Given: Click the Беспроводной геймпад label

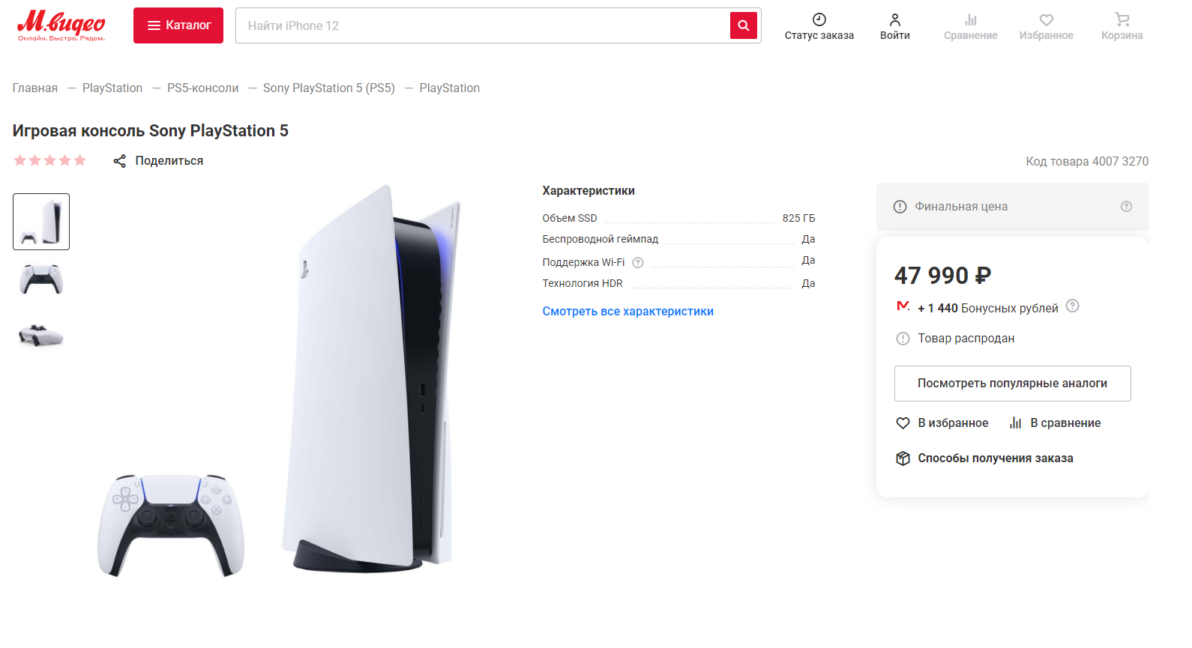Looking at the screenshot, I should tap(600, 239).
